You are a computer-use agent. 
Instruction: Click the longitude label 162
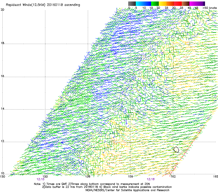tap(173, 177)
